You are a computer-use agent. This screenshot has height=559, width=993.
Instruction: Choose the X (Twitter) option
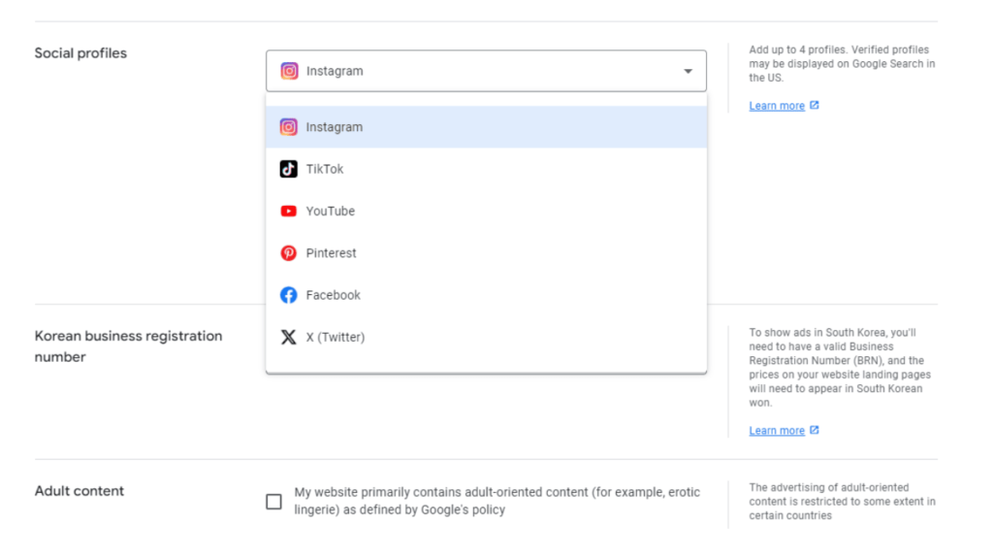(487, 337)
